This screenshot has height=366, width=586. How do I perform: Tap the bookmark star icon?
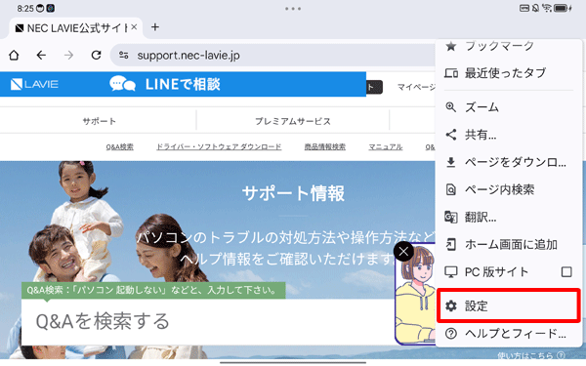[x=451, y=46]
